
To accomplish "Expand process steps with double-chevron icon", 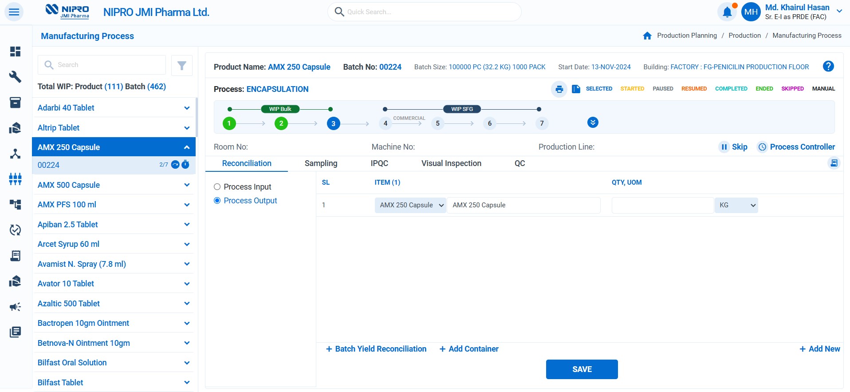I will [x=593, y=123].
